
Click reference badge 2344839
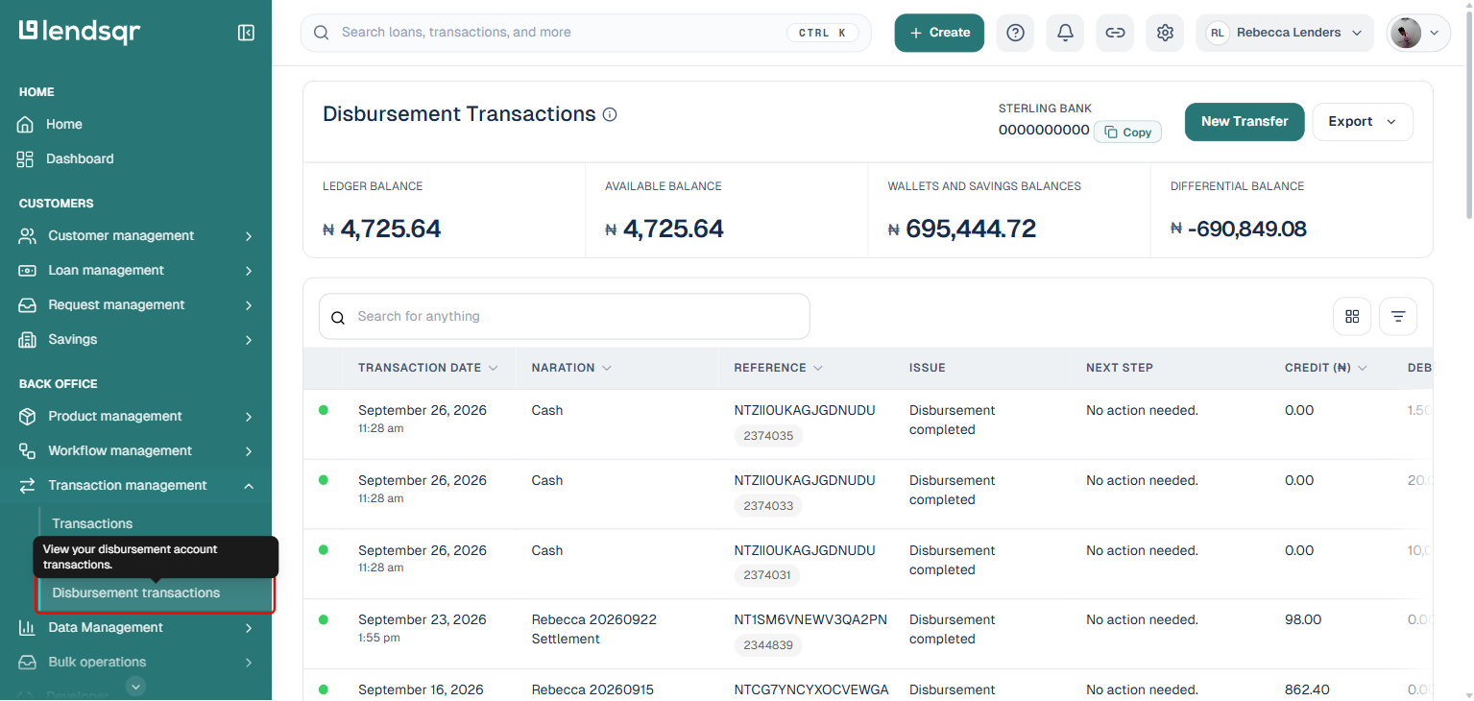[768, 645]
